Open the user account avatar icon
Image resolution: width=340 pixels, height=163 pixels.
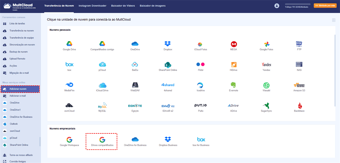coord(277,6)
